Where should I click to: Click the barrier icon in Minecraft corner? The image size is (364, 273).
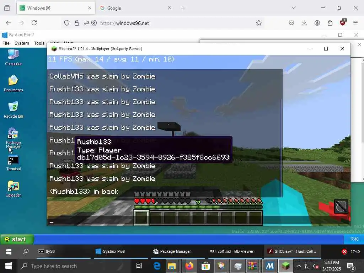[x=341, y=207]
